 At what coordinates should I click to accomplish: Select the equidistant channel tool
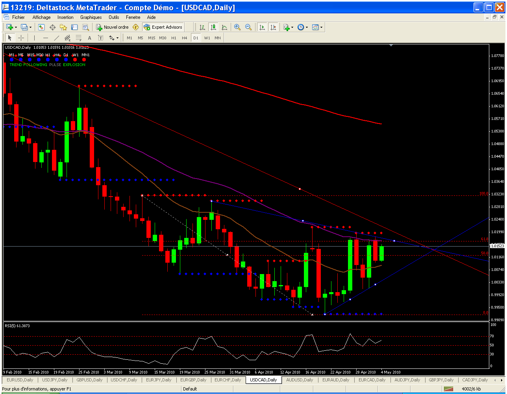(x=67, y=38)
